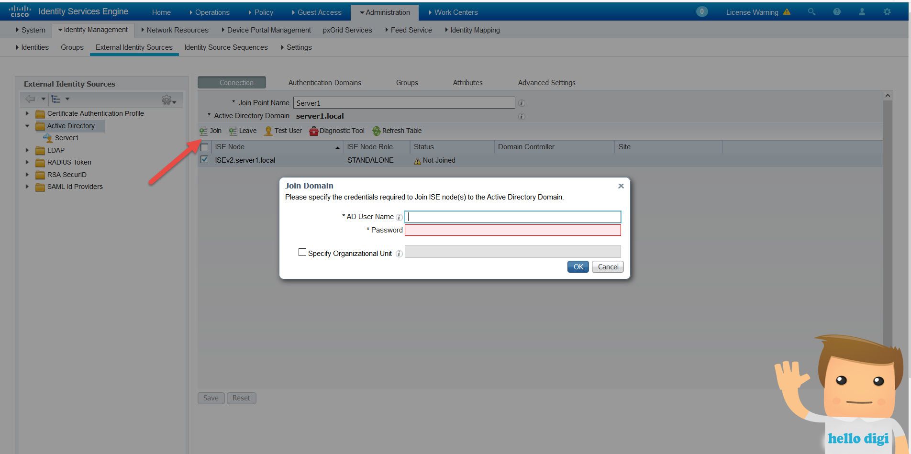Focus the AD User Name input field

pyautogui.click(x=513, y=217)
